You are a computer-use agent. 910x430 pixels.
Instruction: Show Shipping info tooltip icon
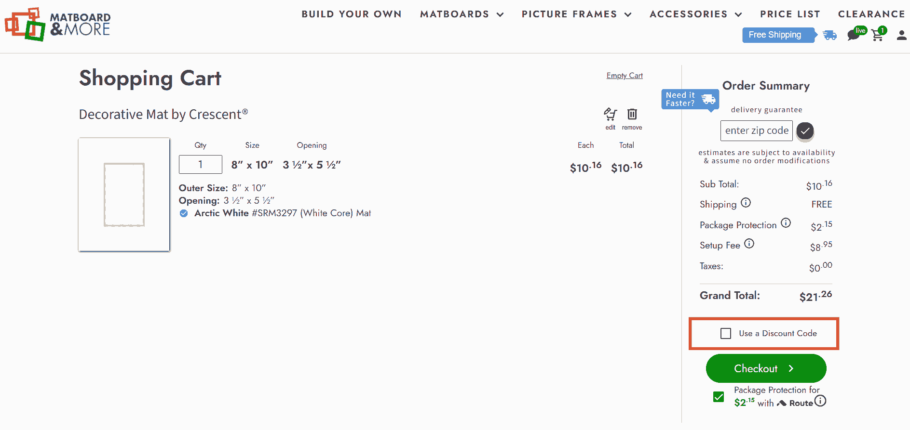coord(746,203)
